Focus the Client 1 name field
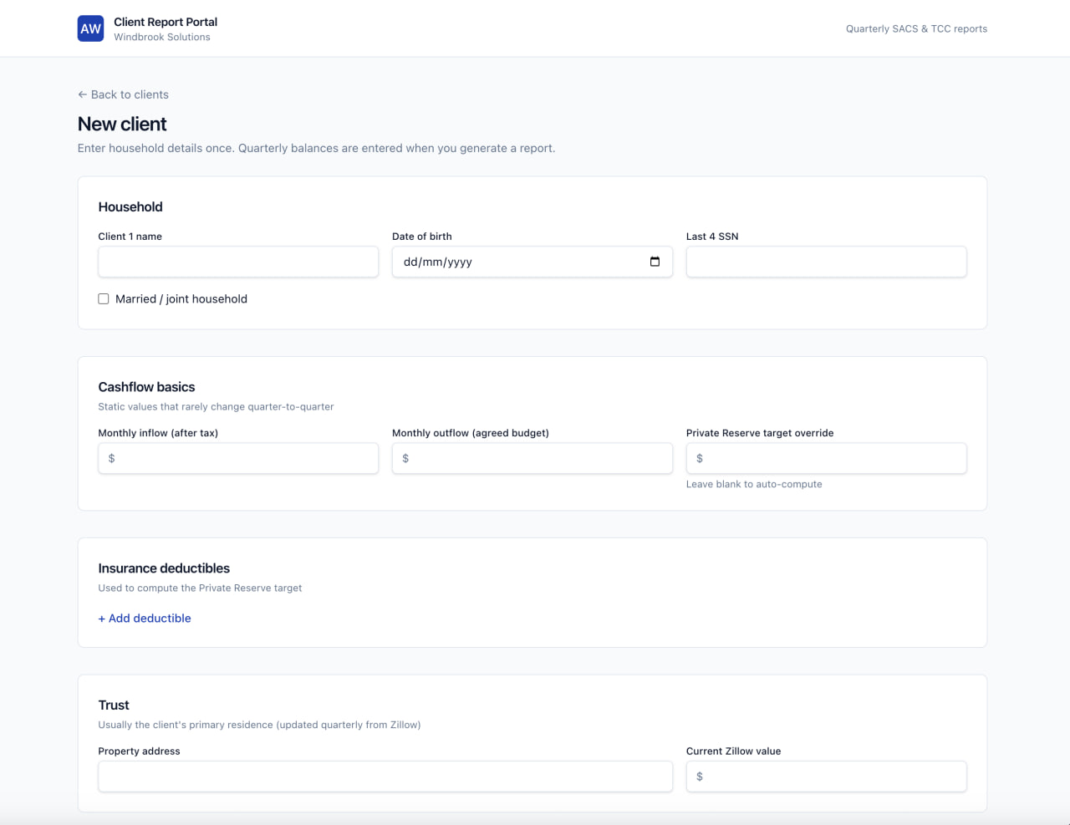Image resolution: width=1070 pixels, height=825 pixels. 238,262
